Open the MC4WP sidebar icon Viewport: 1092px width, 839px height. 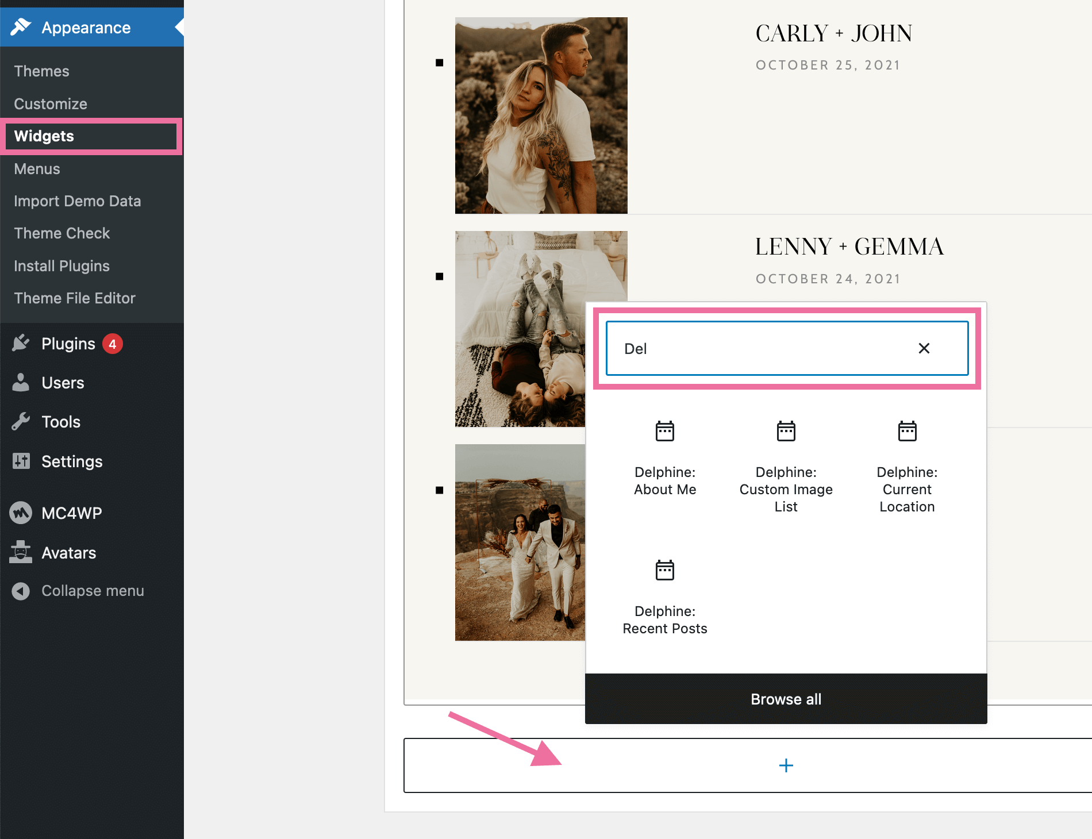21,513
